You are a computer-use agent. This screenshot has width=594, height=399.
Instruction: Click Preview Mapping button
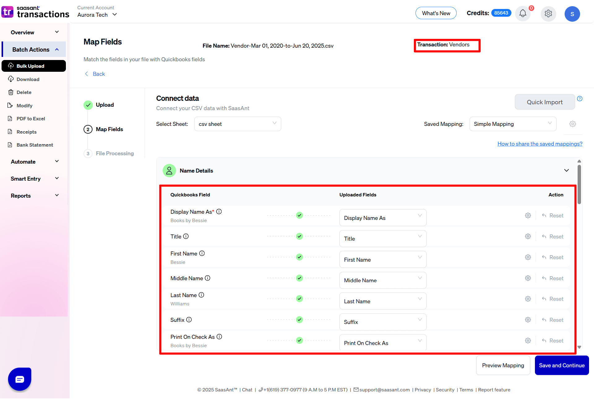coord(503,365)
